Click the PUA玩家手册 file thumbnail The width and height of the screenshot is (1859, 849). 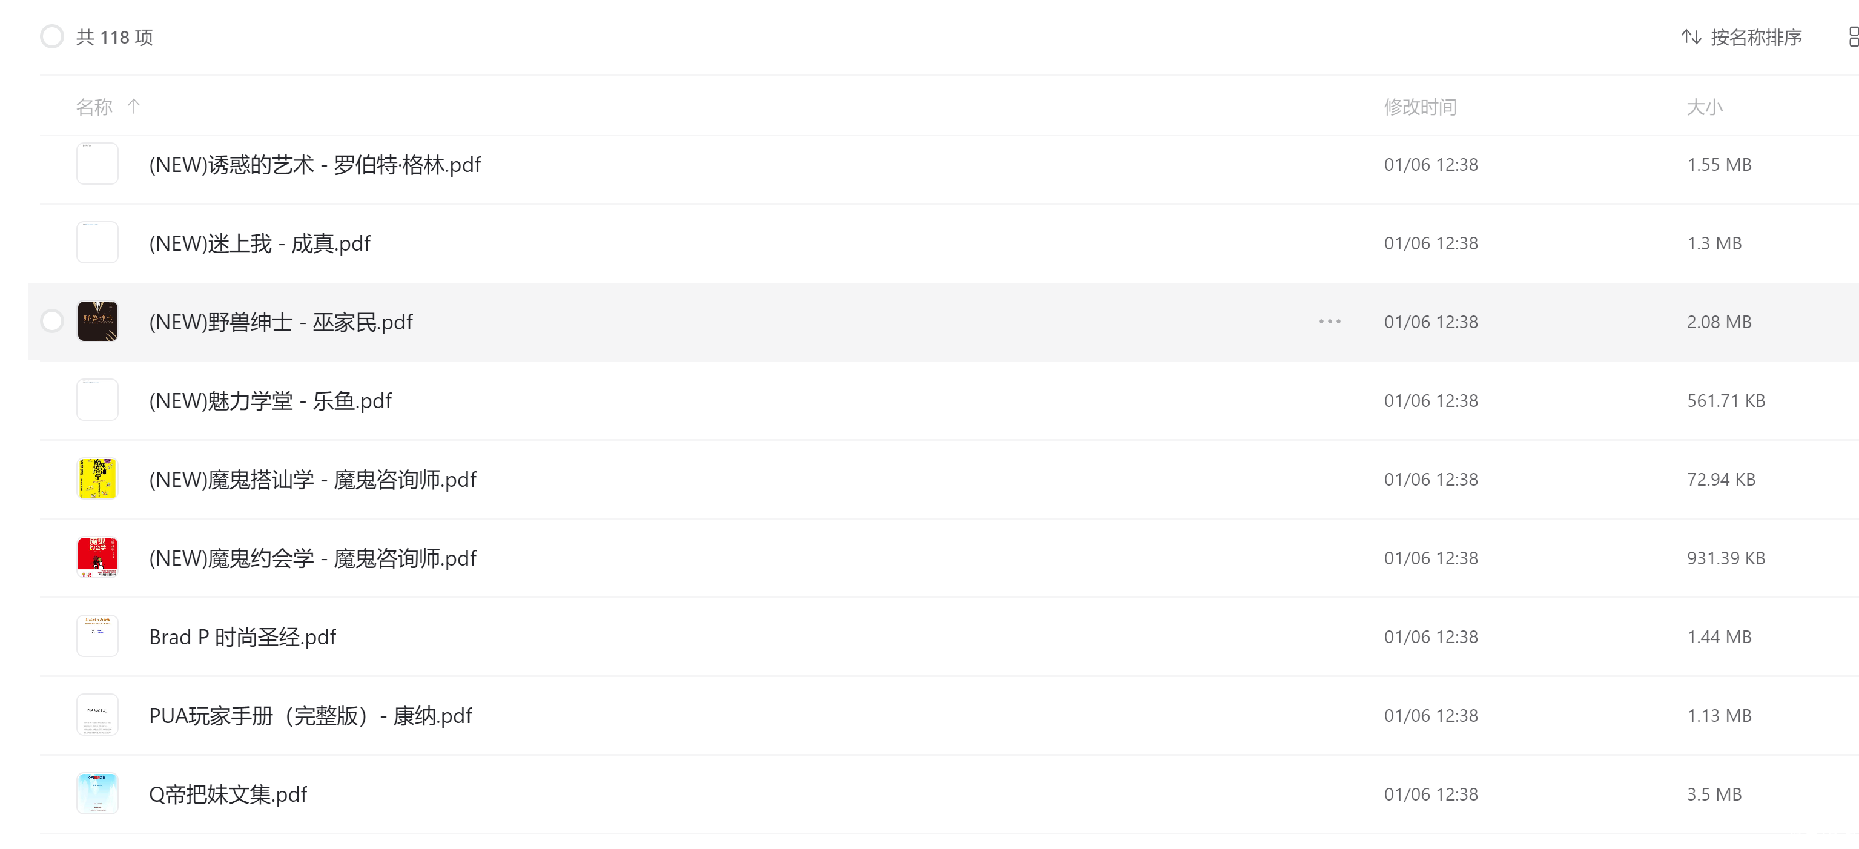click(x=97, y=715)
